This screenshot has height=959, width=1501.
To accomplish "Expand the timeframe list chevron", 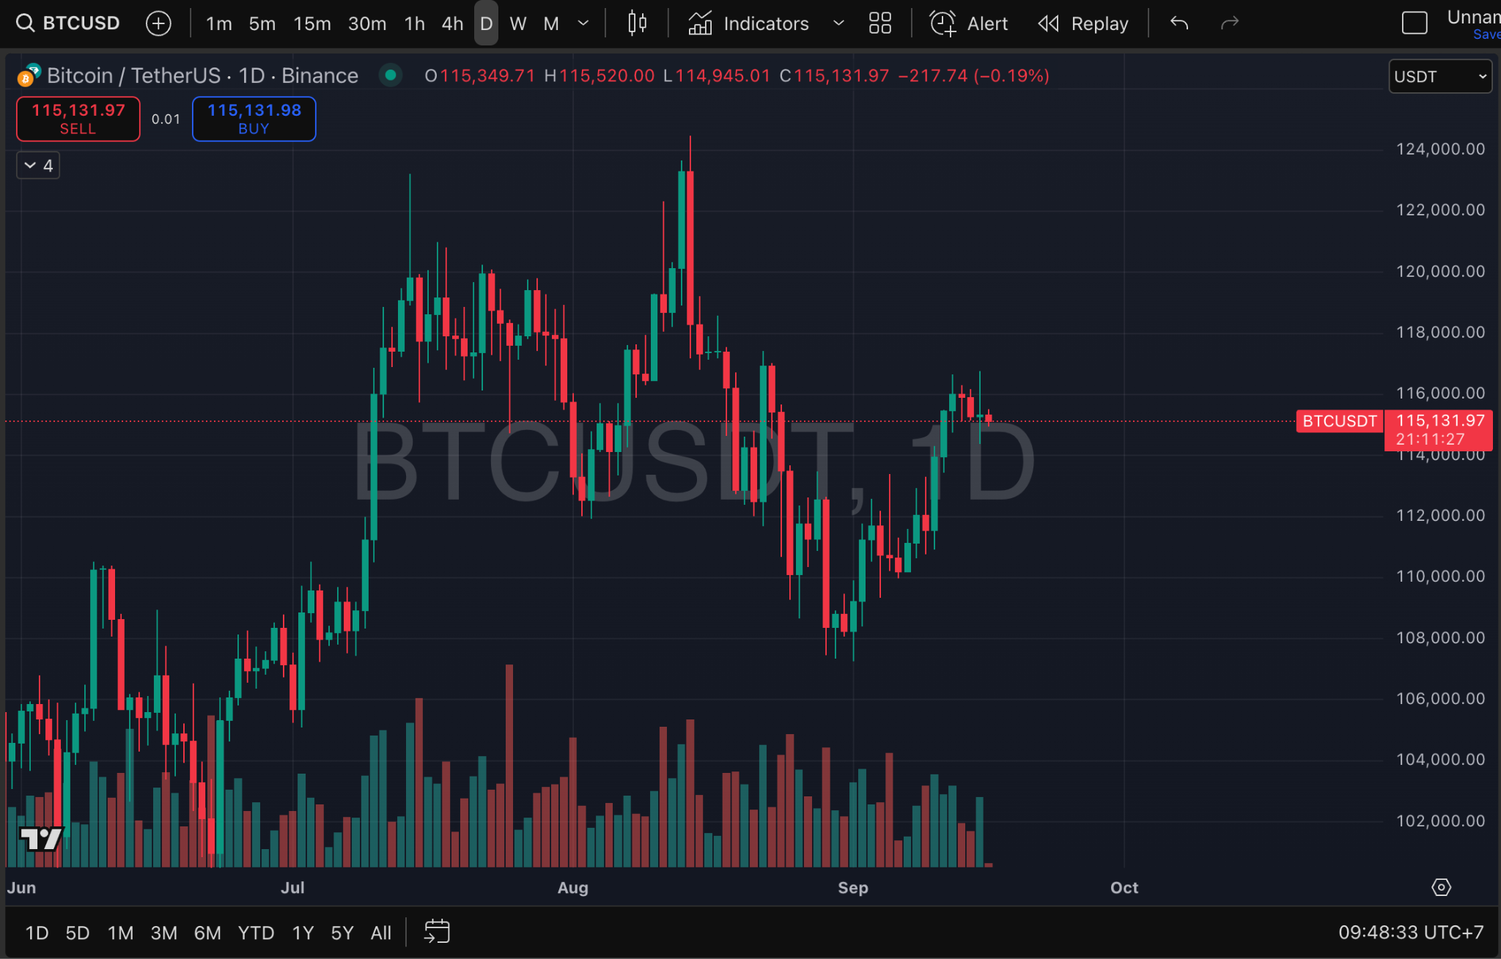I will (583, 23).
